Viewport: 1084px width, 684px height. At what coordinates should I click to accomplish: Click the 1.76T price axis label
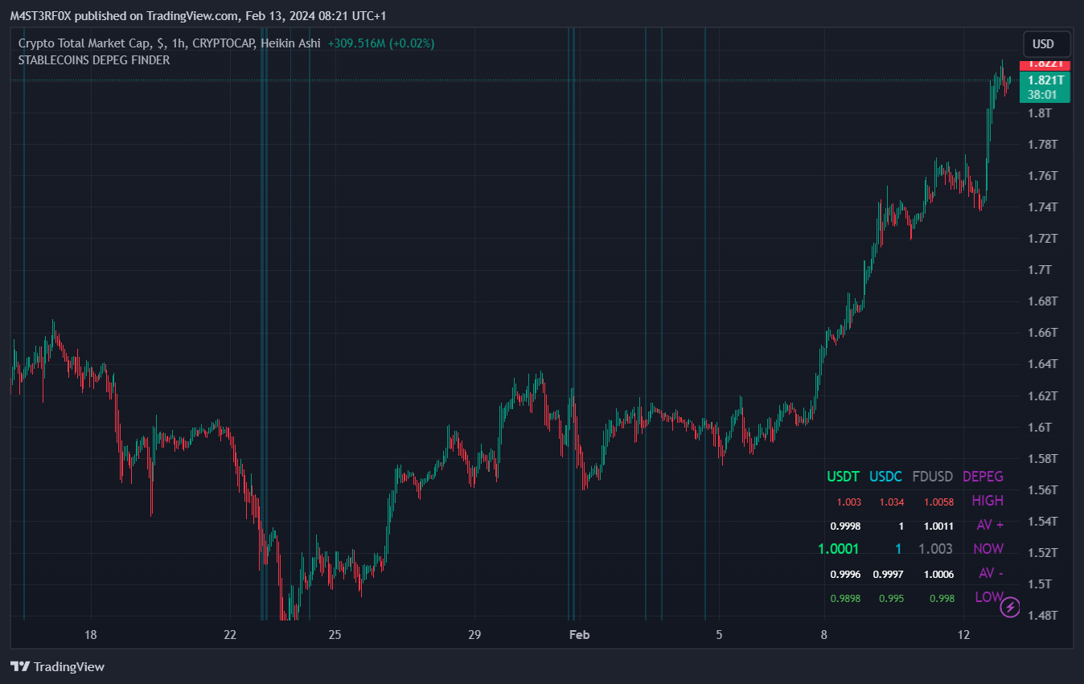pyautogui.click(x=1042, y=175)
